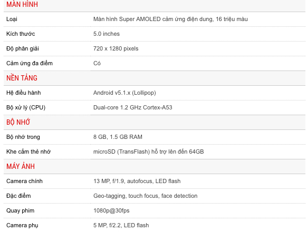307x232 pixels.
Task: Select the Super AMOLED screen description text
Action: [170, 19]
